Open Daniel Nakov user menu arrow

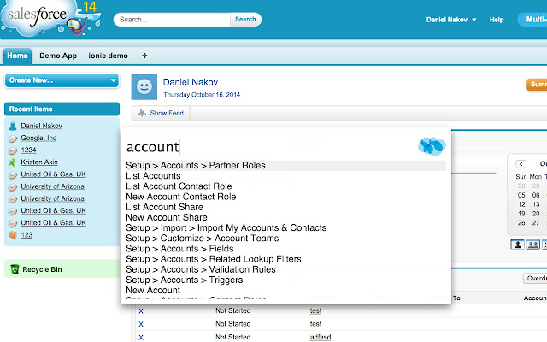[x=474, y=20]
